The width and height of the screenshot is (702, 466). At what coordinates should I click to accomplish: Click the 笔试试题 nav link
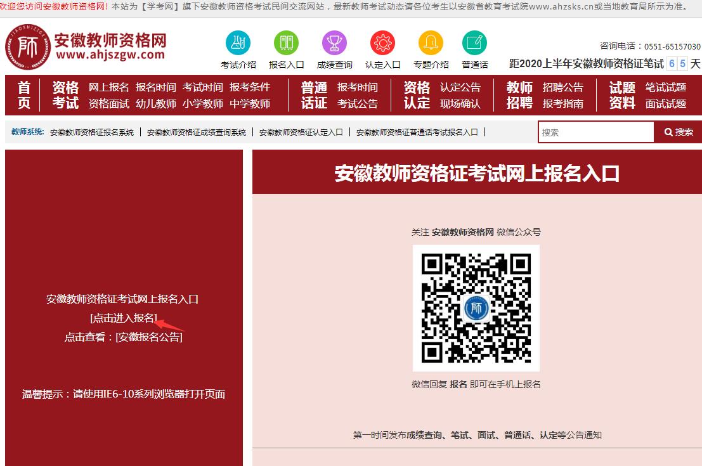[666, 87]
